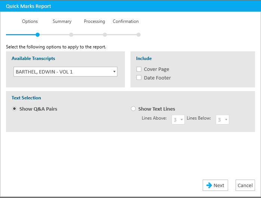The image size is (261, 198).
Task: Click the Quick Marks Report title
Action: (x=28, y=6)
